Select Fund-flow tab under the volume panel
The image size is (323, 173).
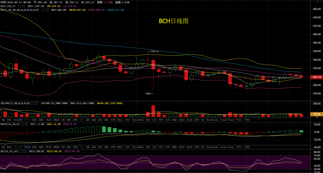point(228,120)
